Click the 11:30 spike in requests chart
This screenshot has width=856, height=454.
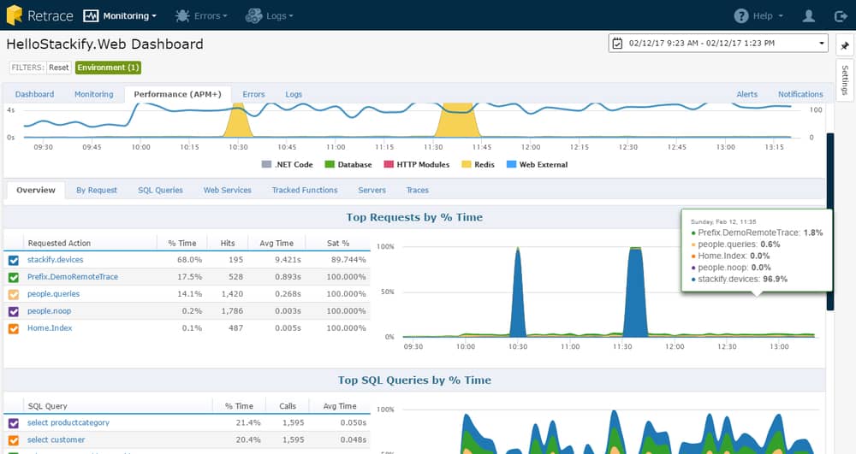pyautogui.click(x=635, y=294)
